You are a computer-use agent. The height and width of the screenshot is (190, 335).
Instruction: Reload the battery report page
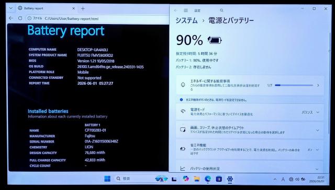coord(20,19)
